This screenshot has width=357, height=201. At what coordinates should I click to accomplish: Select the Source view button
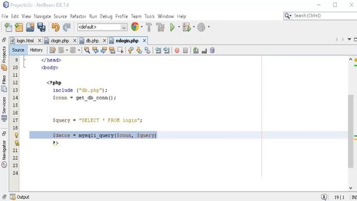[18, 50]
